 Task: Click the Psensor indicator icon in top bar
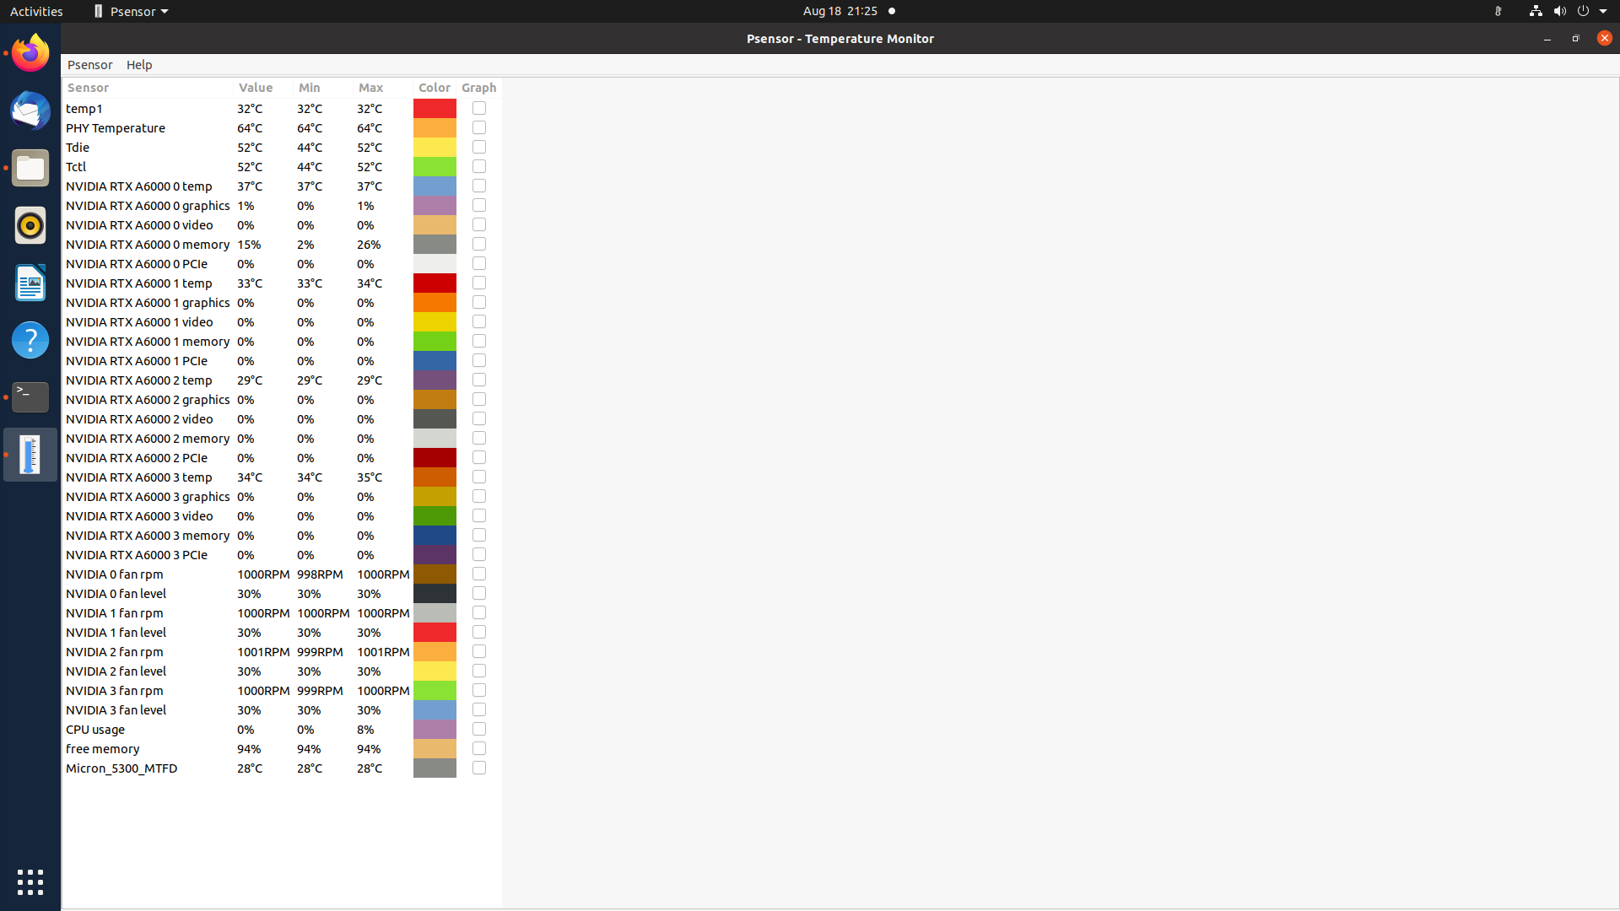[x=1498, y=11]
